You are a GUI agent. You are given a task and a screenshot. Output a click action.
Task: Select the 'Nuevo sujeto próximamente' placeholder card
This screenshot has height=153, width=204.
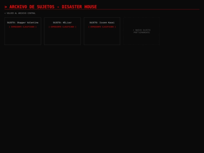142,31
